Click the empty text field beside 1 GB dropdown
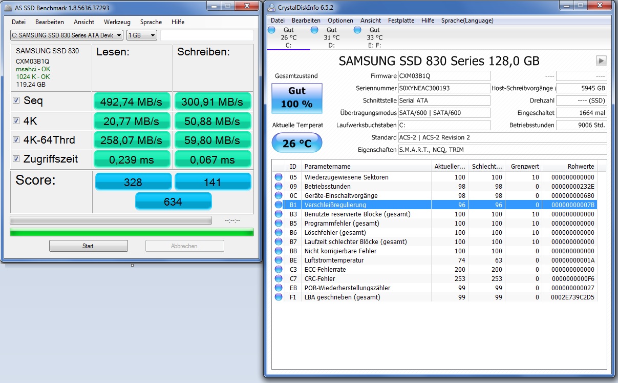Screen dimensions: 618x383 [x=207, y=35]
